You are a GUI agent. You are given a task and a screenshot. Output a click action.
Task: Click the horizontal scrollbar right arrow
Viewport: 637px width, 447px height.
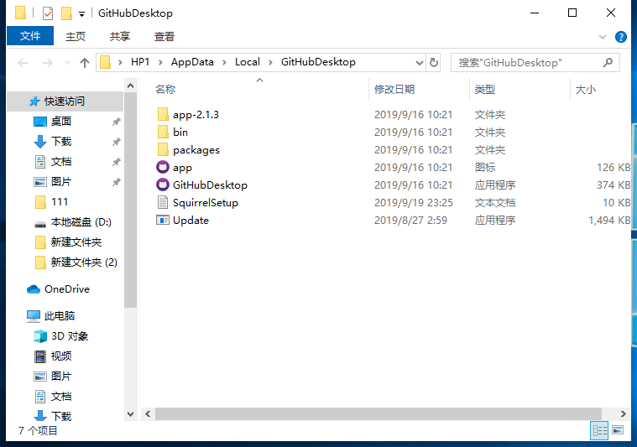click(624, 413)
